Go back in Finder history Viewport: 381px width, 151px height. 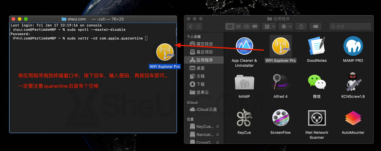pos(191,26)
